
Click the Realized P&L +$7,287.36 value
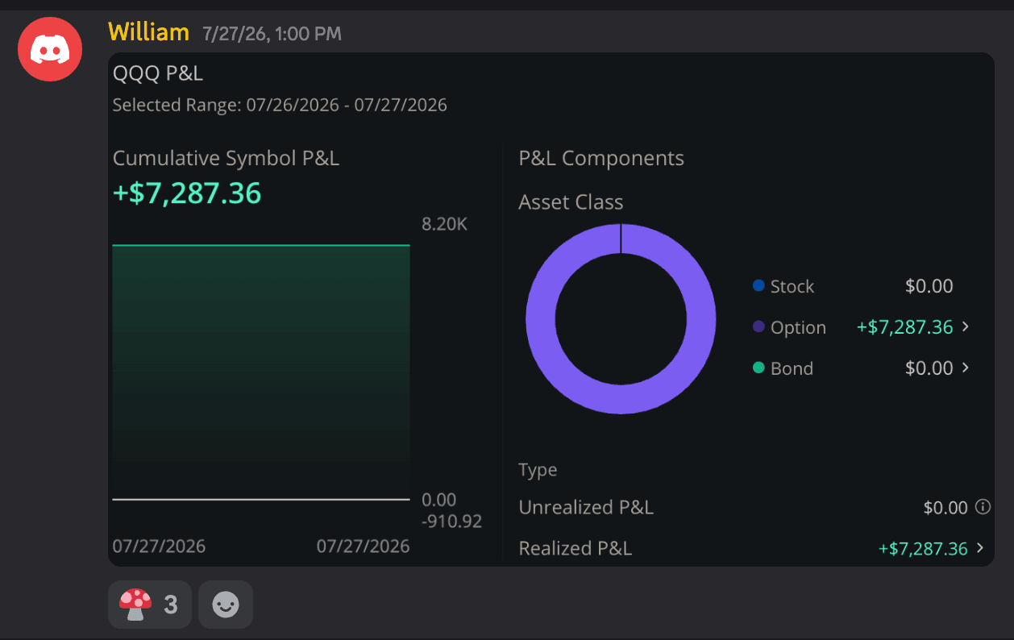923,549
